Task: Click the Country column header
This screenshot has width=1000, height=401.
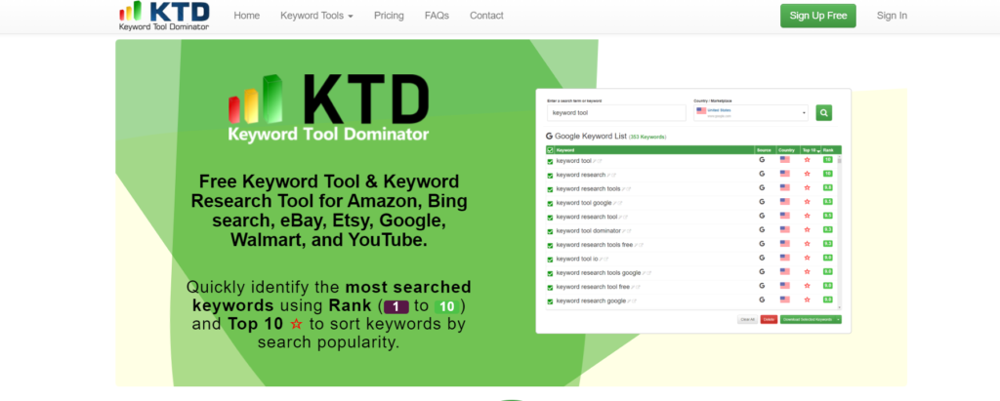Action: coord(786,150)
